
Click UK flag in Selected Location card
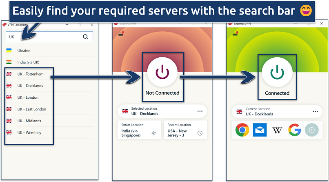click(125, 111)
